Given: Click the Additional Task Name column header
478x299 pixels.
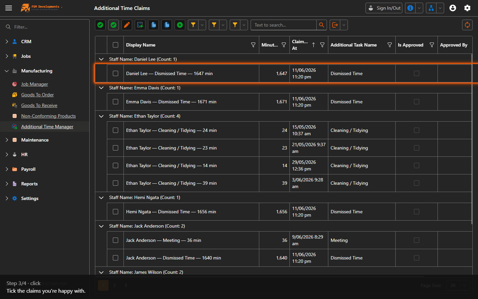Looking at the screenshot, I should point(354,45).
